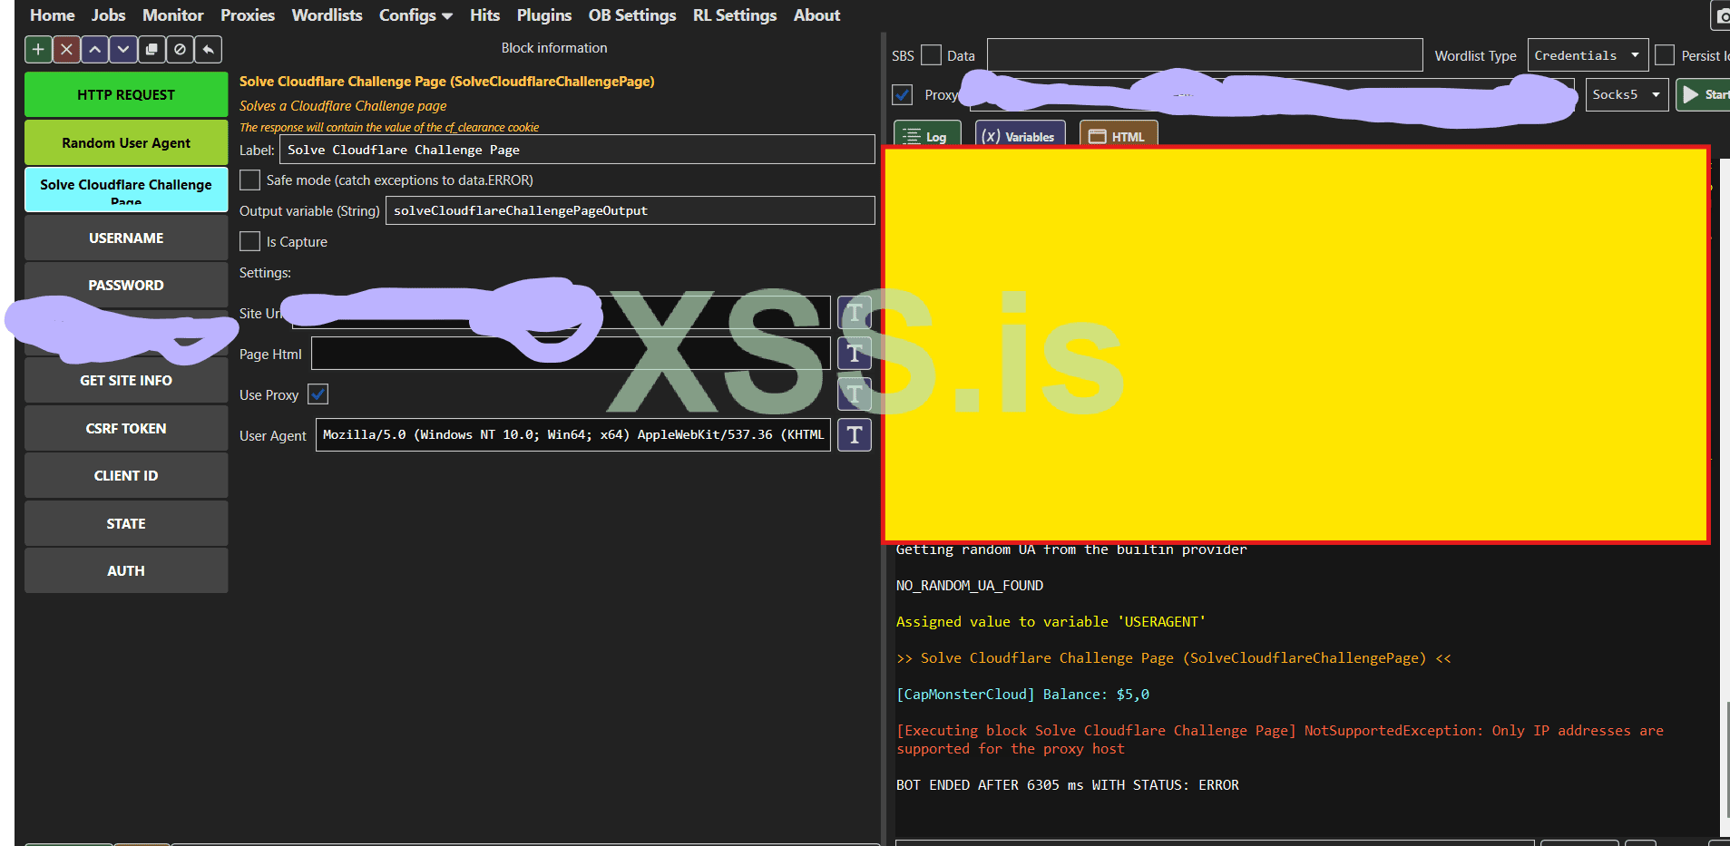The height and width of the screenshot is (846, 1730).
Task: Open the Wordlists page
Action: point(327,15)
